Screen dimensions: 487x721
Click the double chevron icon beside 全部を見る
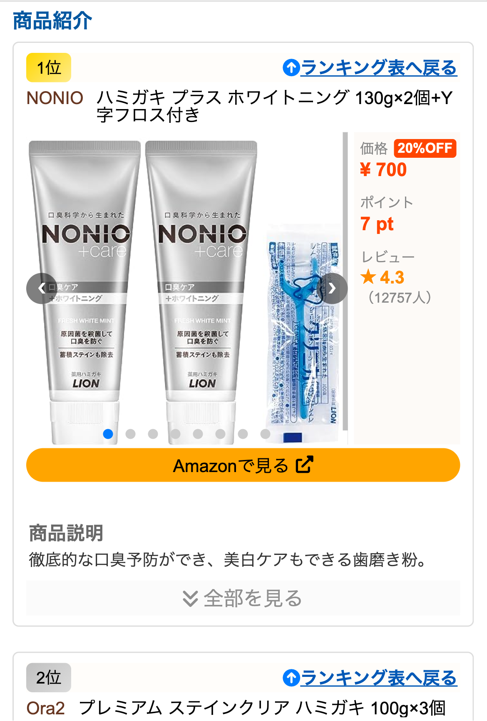(190, 599)
